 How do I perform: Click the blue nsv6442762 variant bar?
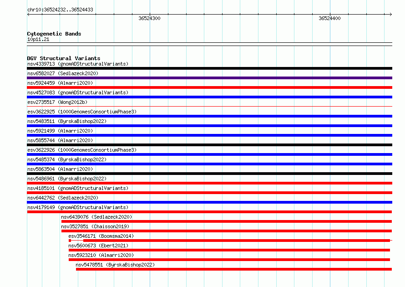209,202
